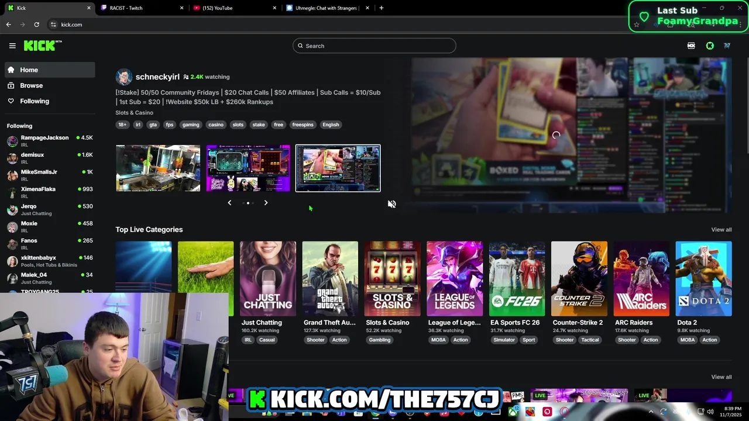Open the taskbar clock showing 8:39 PM
The height and width of the screenshot is (421, 749).
(x=734, y=412)
